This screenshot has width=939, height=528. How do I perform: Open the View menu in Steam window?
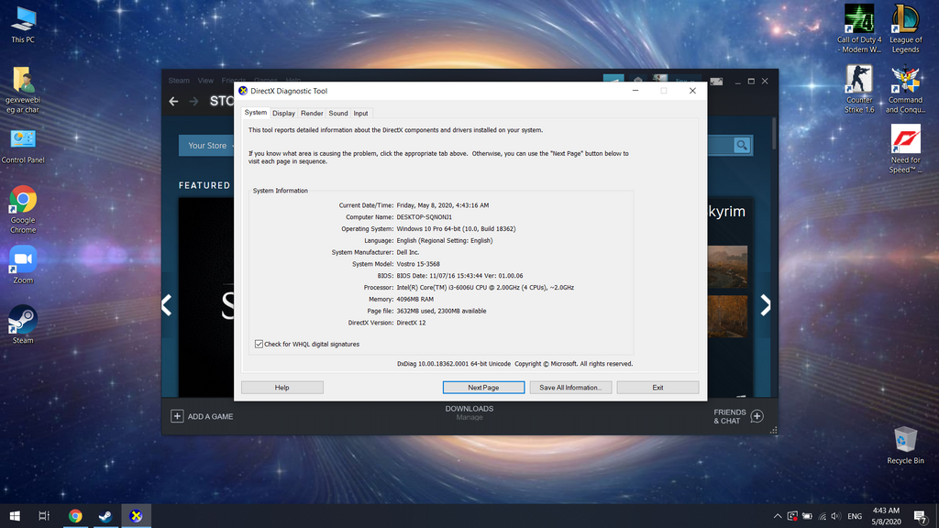click(x=205, y=81)
